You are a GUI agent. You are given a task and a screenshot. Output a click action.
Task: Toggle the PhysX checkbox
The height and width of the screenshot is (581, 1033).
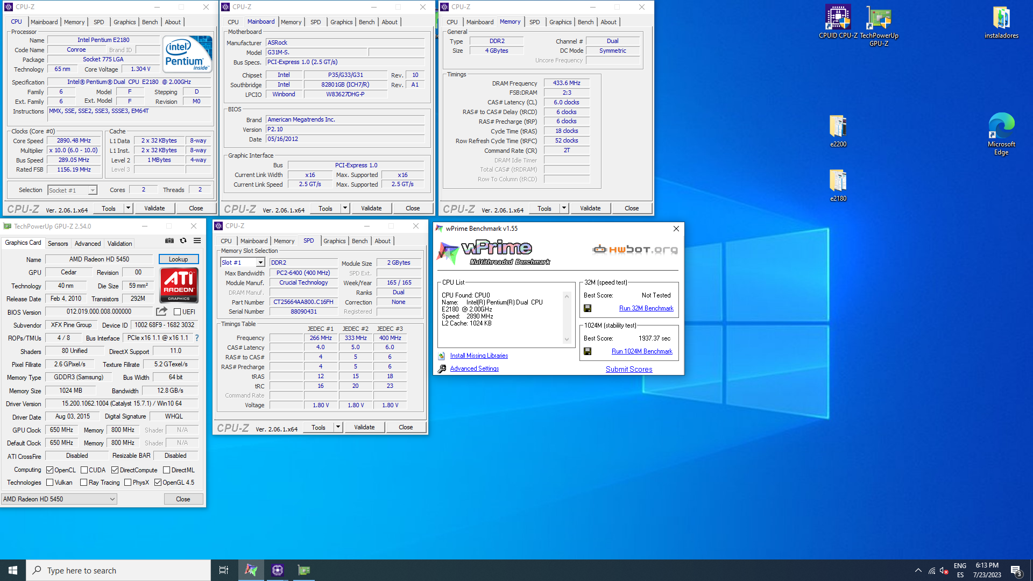pyautogui.click(x=128, y=483)
